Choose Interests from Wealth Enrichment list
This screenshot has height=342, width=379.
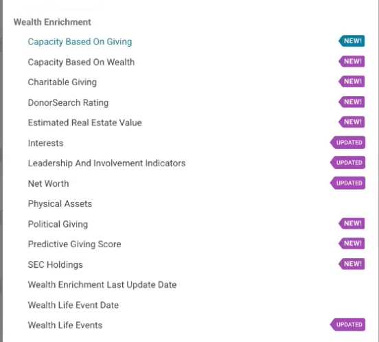(x=46, y=143)
